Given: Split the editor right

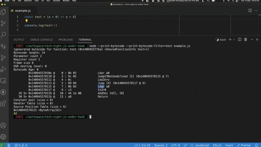Looking at the screenshot, I should [250, 11].
